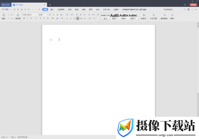Screen dimensions: 199x139
Task: Click the skin icon left of the gear
Action: click(185, 9)
